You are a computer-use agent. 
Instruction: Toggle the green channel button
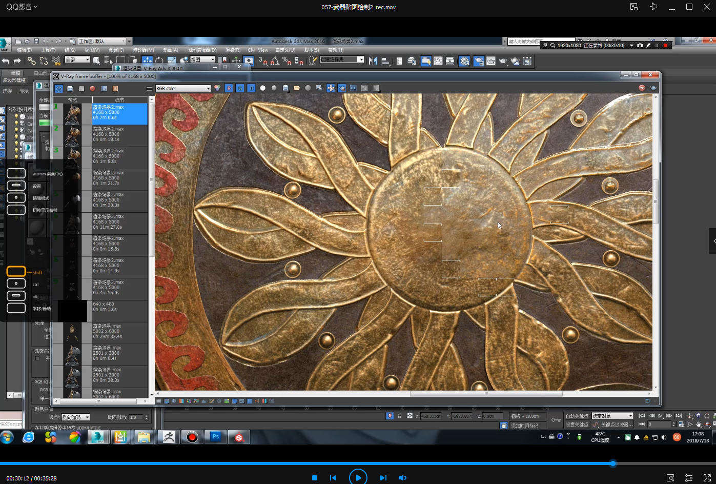(240, 88)
